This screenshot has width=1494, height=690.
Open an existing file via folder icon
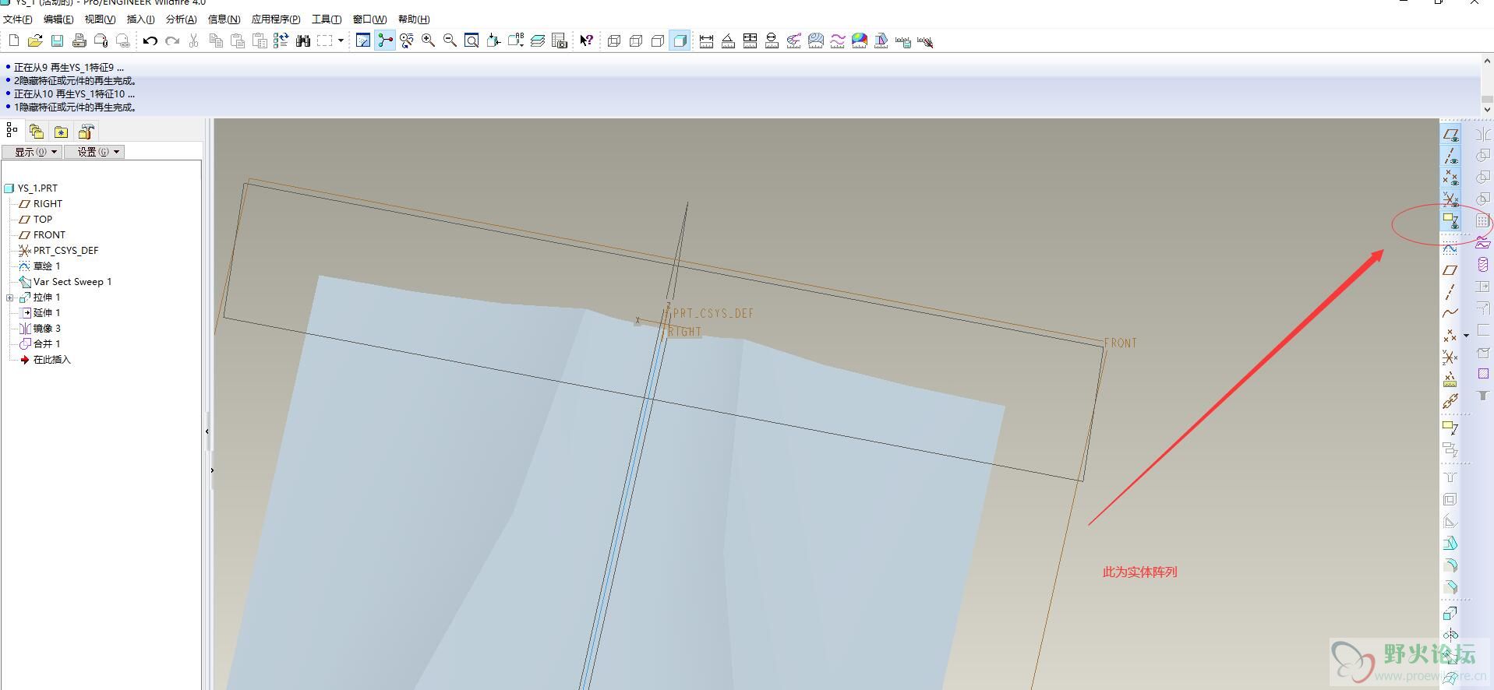click(35, 40)
